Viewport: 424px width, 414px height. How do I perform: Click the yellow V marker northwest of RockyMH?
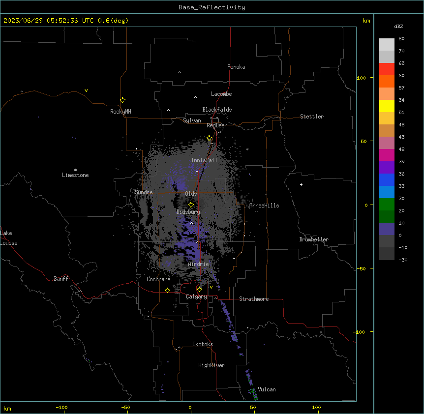(x=86, y=90)
